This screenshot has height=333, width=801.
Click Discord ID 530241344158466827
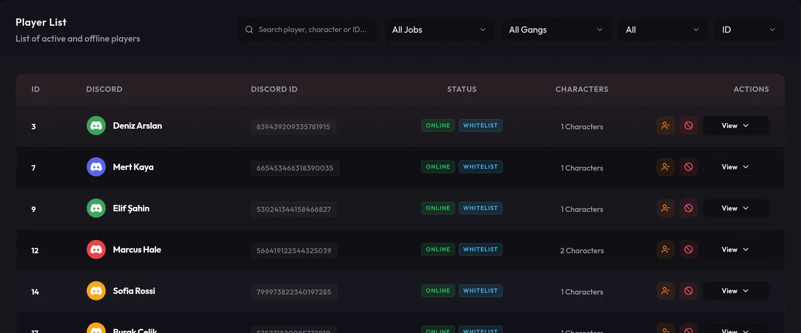[294, 209]
